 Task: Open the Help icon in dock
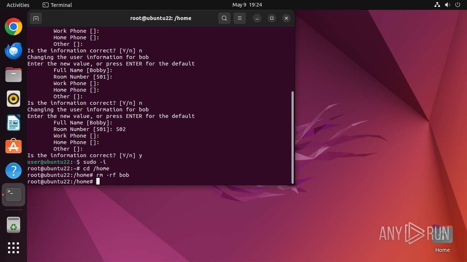pyautogui.click(x=13, y=171)
